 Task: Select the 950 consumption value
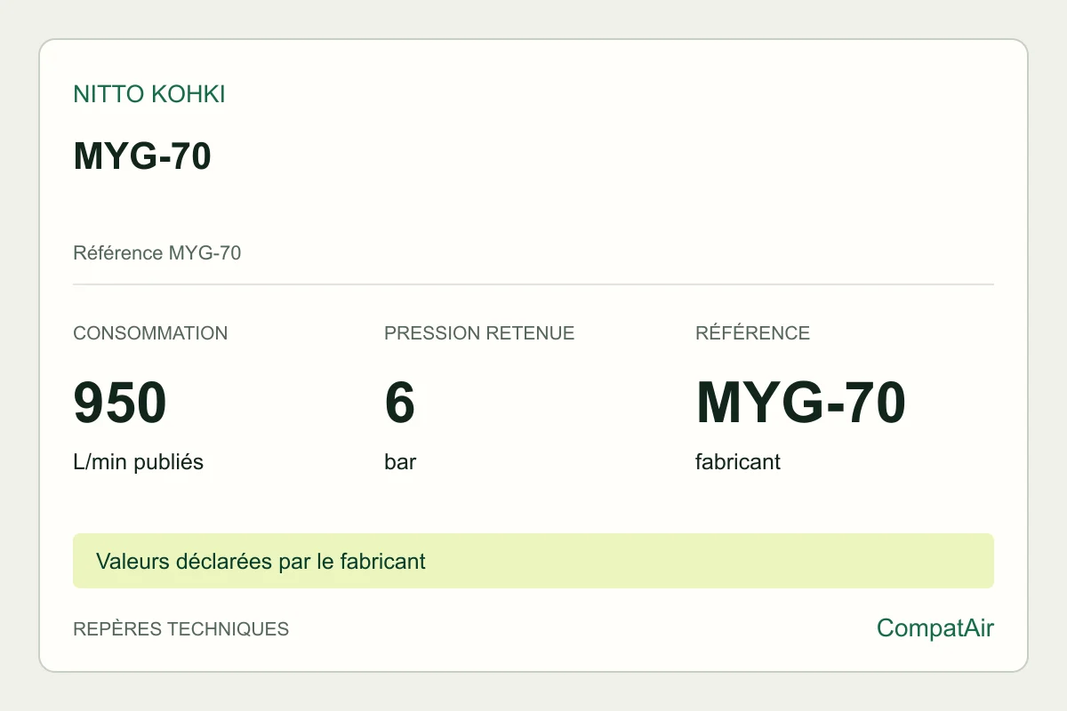click(120, 403)
